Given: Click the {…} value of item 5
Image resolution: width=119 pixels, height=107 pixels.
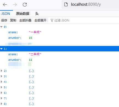Looking at the screenshot, I should click(31, 87).
